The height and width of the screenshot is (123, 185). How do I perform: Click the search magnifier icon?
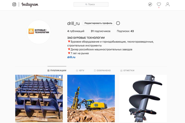tap(86, 4)
